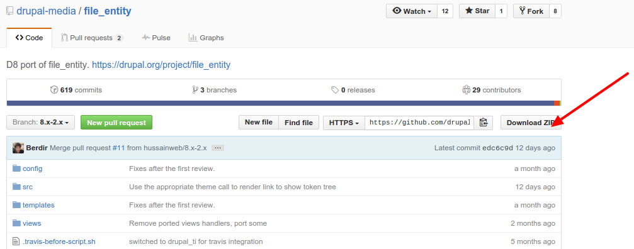Open the src folder
The image size is (634, 249).
[x=28, y=187]
